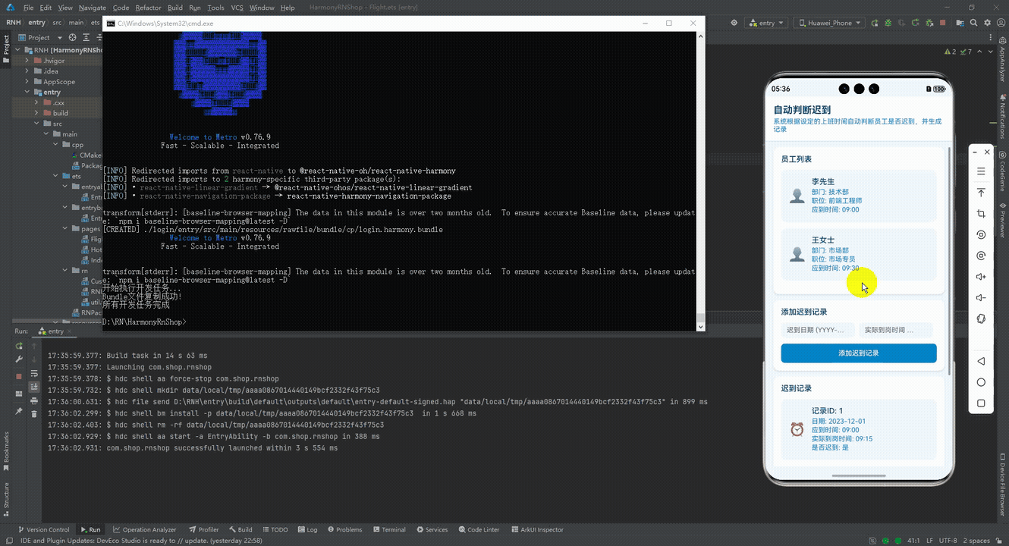Click avatar icon of 李先生
This screenshot has height=546, width=1009.
tap(797, 196)
